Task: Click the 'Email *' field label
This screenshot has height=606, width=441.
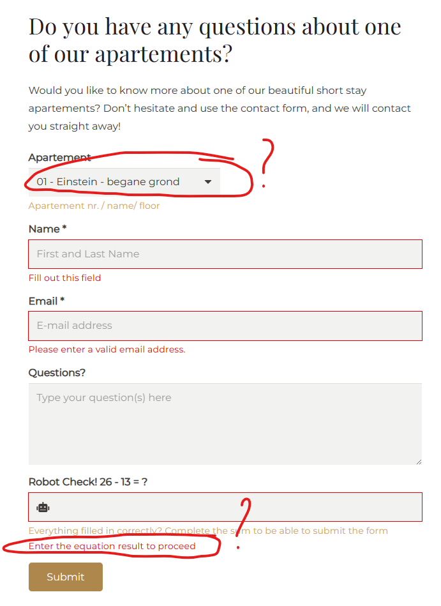Action: [47, 301]
